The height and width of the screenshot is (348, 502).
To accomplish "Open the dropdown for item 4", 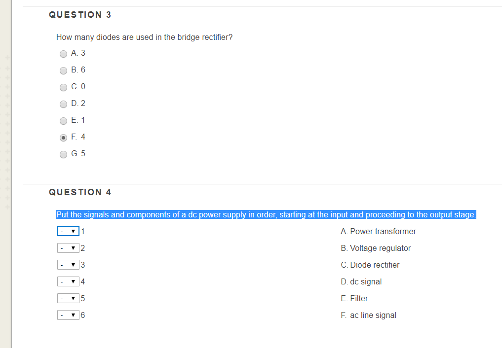I will pyautogui.click(x=68, y=281).
